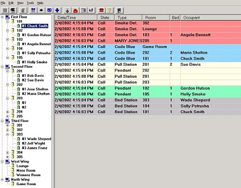
Task: Click the multicolored grid toolbar icon
Action: [83, 10]
